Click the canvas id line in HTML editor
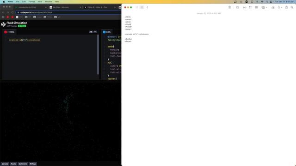Image resolution: width=296 pixels, height=166 pixels. pos(25,40)
